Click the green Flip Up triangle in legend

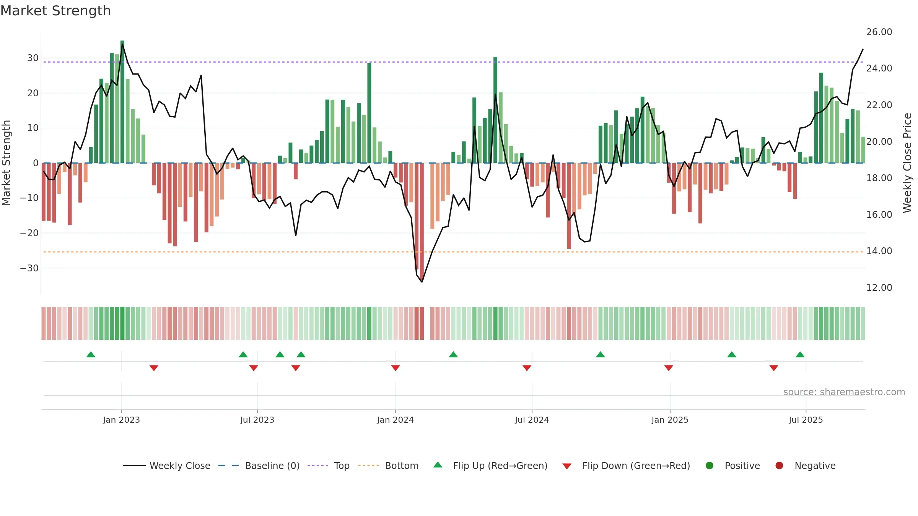click(438, 465)
